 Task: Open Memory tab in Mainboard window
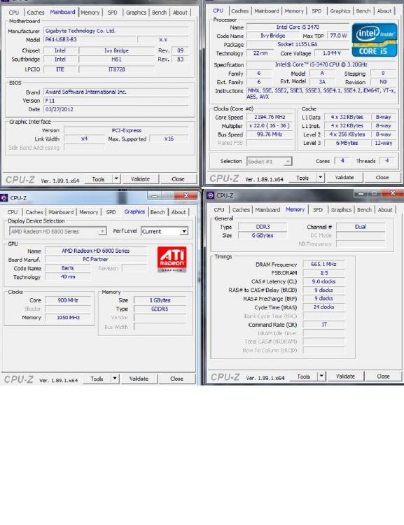pos(90,13)
